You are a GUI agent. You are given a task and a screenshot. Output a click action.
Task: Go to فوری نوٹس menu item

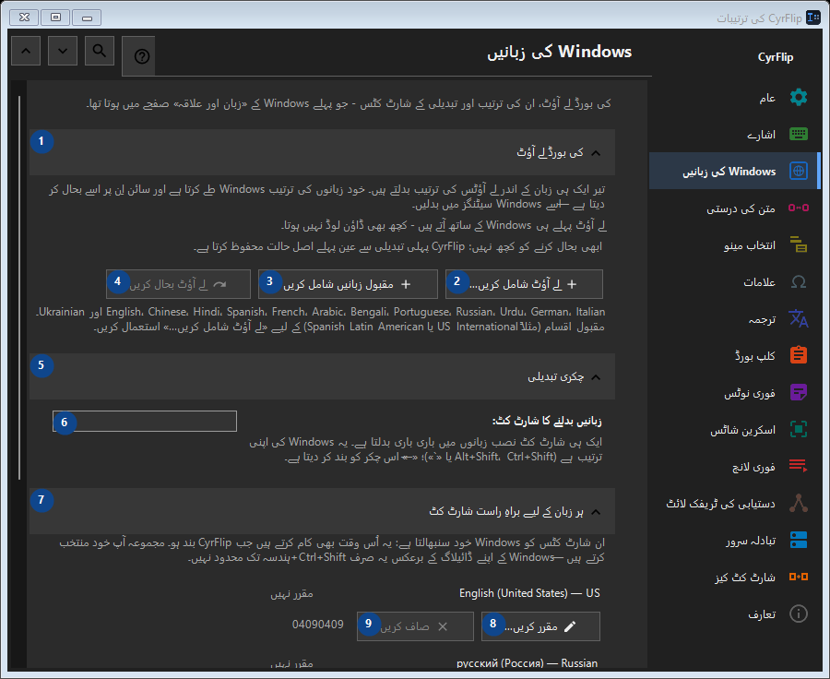point(733,392)
